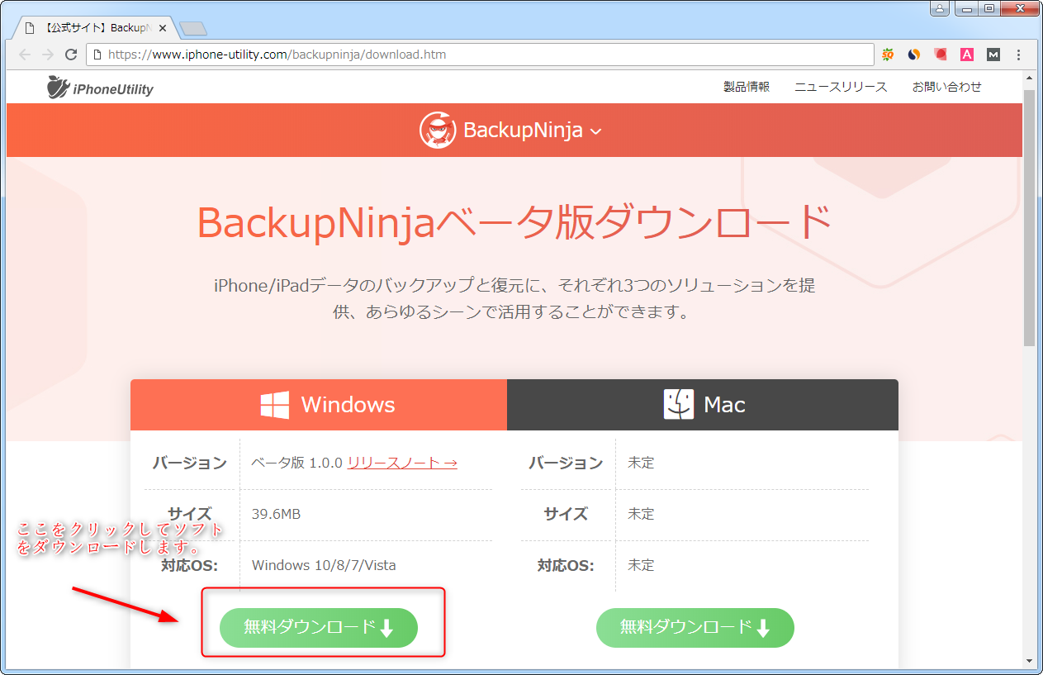Click the vertical scrollbar thumb

tap(1029, 216)
